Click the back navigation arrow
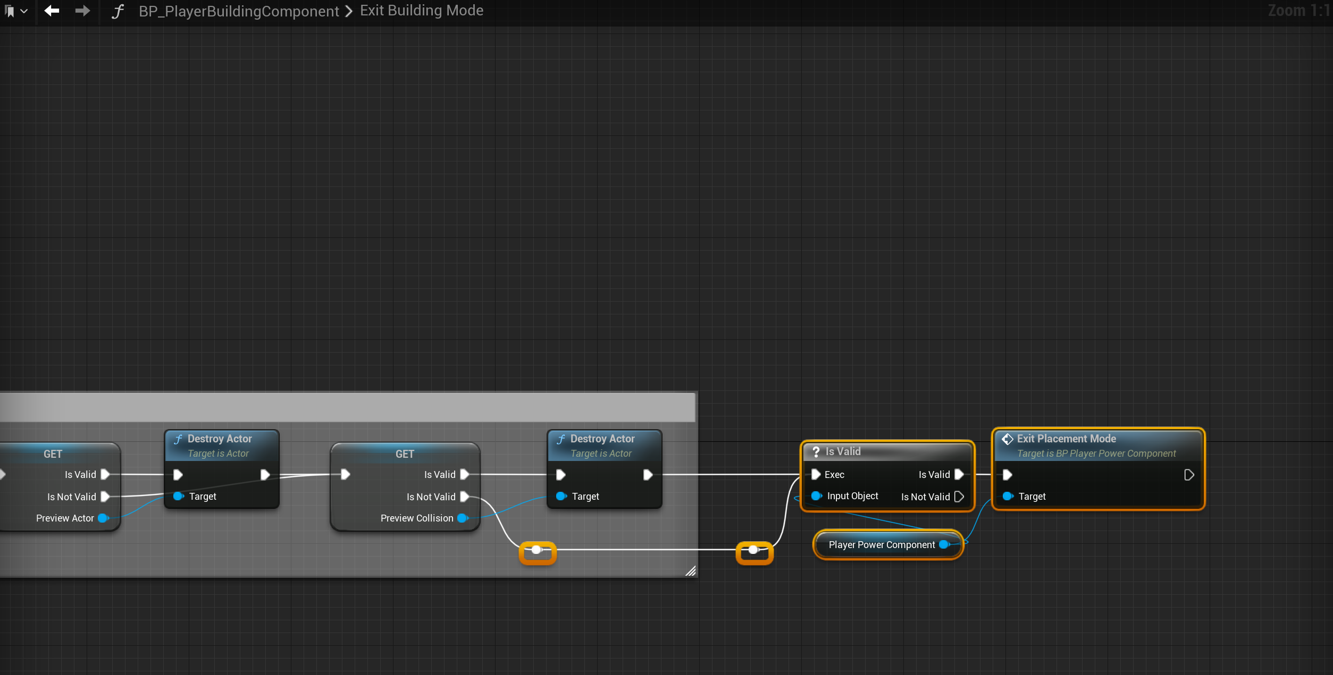This screenshot has width=1333, height=675. 52,11
